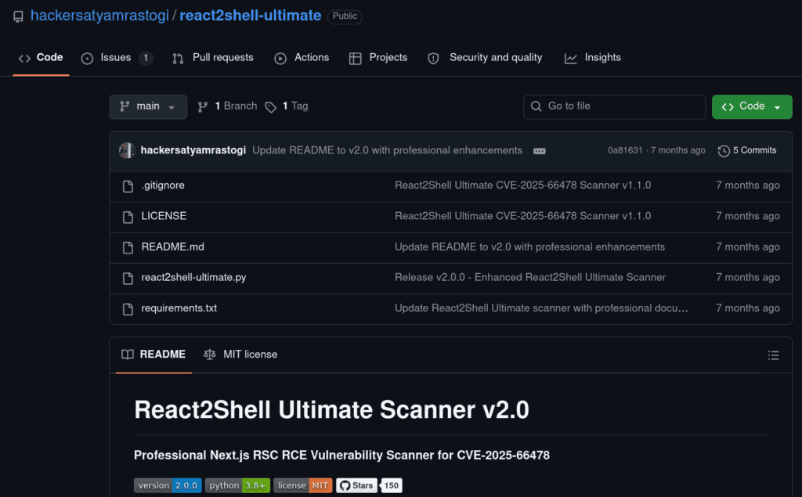This screenshot has width=802, height=497.
Task: Click the GitHub Stars badge
Action: pyautogui.click(x=356, y=486)
